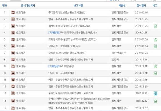Open report 회사합병결정(종속회사의주요경영사항)
Image resolution: width=161 pixels, height=111 pixels.
click(69, 26)
